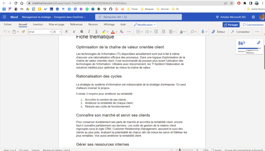Open the Banques bookmarks folder
Viewport: 265px width, 151px height.
147,9
